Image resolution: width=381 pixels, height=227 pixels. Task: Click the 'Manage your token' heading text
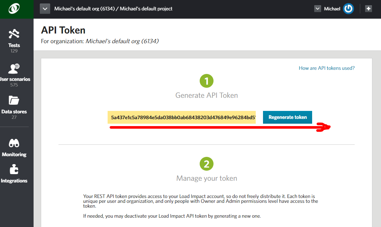point(207,178)
